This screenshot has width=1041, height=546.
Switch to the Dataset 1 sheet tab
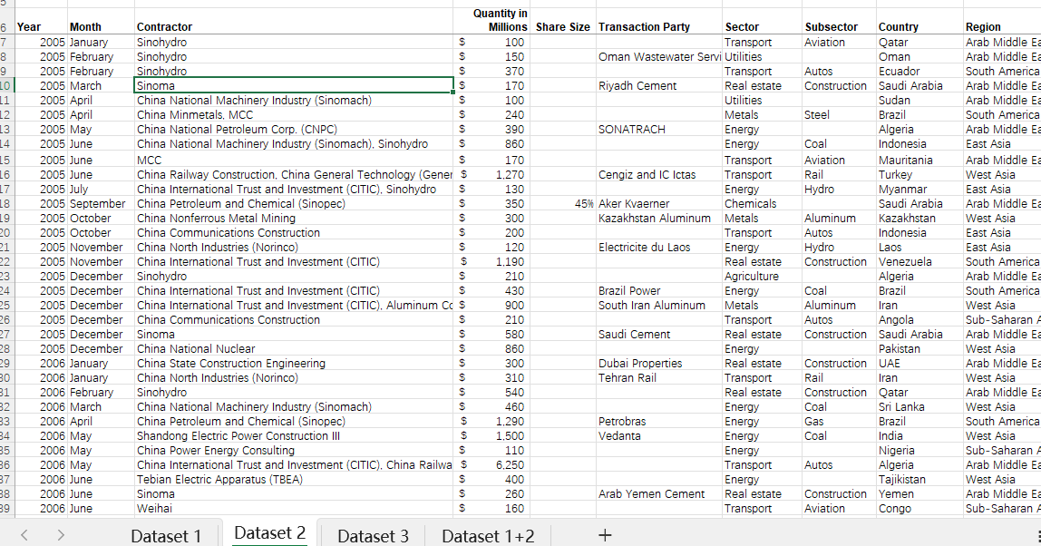pyautogui.click(x=166, y=535)
